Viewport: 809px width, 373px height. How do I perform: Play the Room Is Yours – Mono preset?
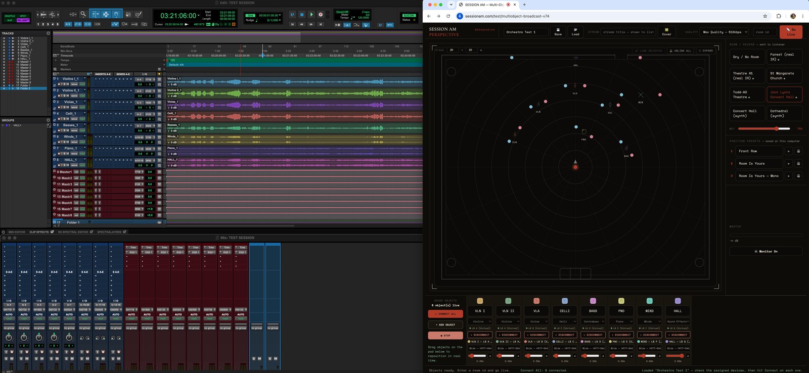pyautogui.click(x=788, y=176)
